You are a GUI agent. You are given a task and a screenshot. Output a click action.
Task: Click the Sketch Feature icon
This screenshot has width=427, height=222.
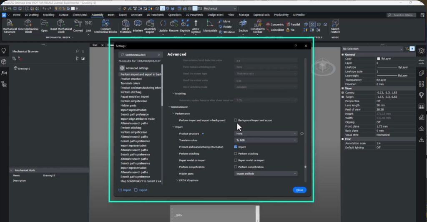[x=335, y=26]
